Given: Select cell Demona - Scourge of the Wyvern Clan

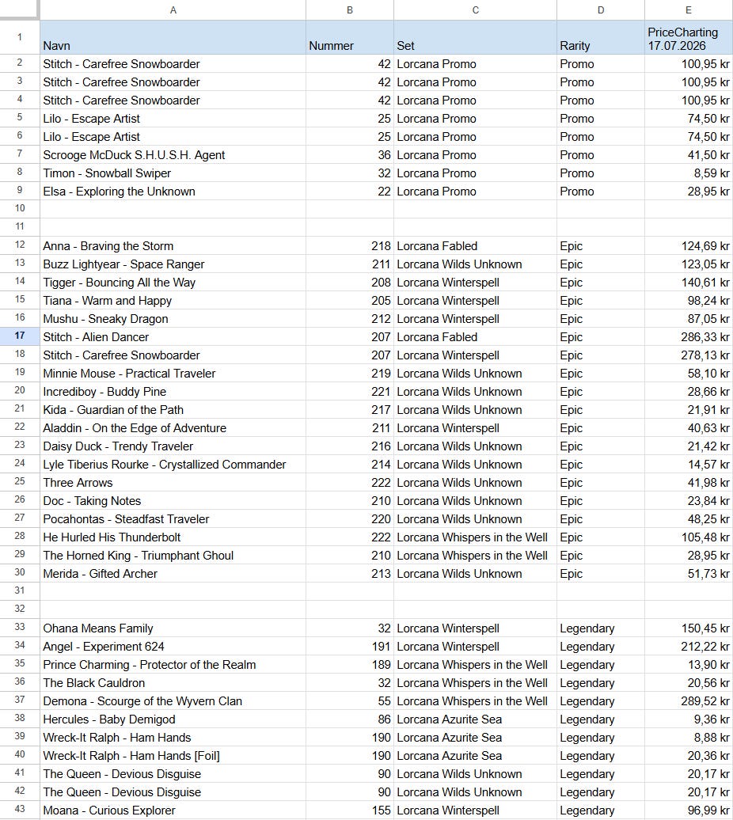Looking at the screenshot, I should tap(173, 700).
